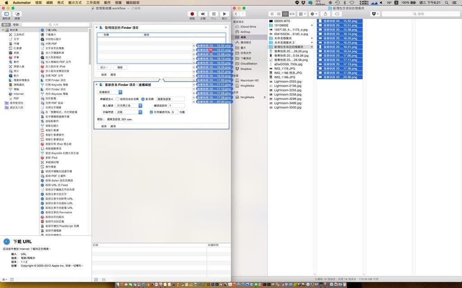462x288 pixels.
Task: Open the 工作流程 menu in menu bar
Action: pyautogui.click(x=92, y=2)
